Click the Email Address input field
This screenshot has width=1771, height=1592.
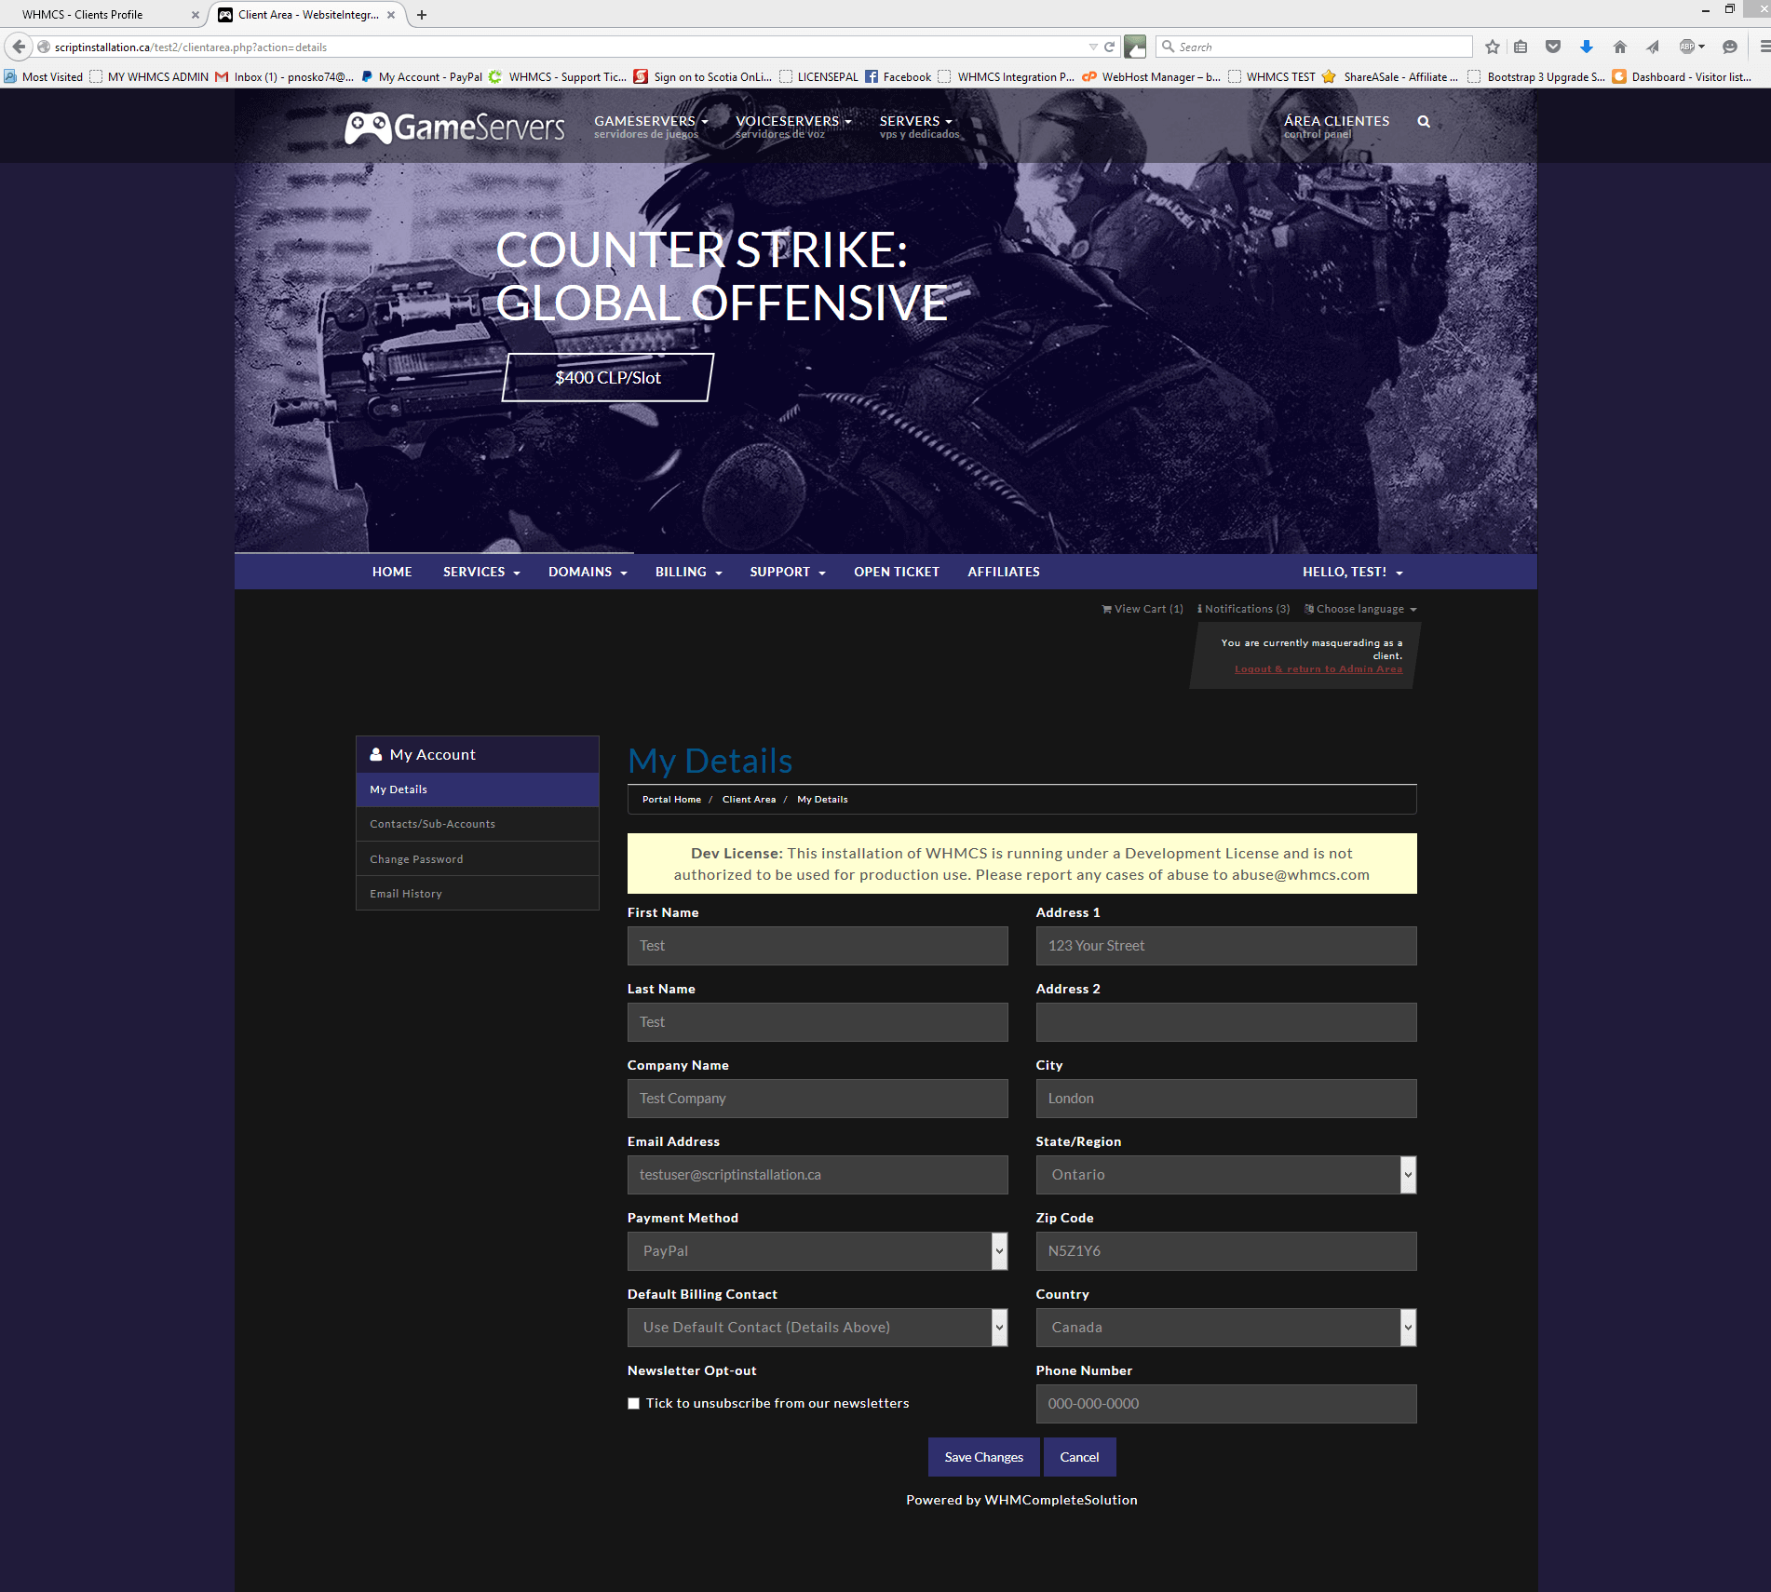click(x=818, y=1175)
